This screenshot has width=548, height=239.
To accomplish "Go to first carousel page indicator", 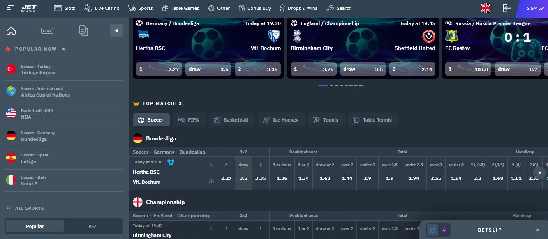I will 323,86.
